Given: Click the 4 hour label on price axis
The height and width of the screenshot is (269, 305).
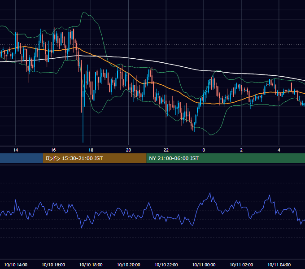Looking at the screenshot, I should coord(279,150).
